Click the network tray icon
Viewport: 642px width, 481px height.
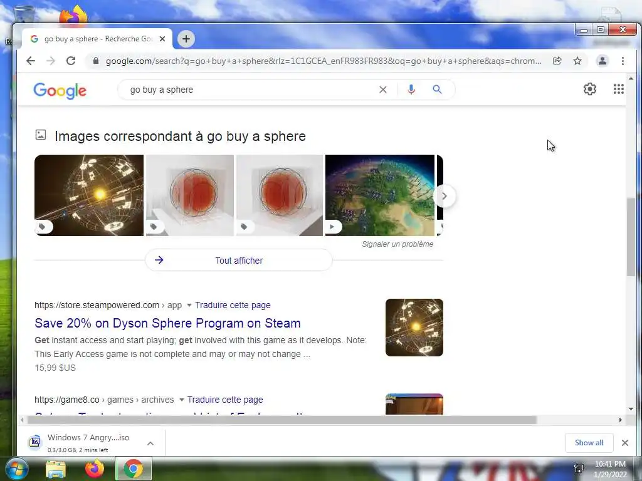click(x=579, y=468)
